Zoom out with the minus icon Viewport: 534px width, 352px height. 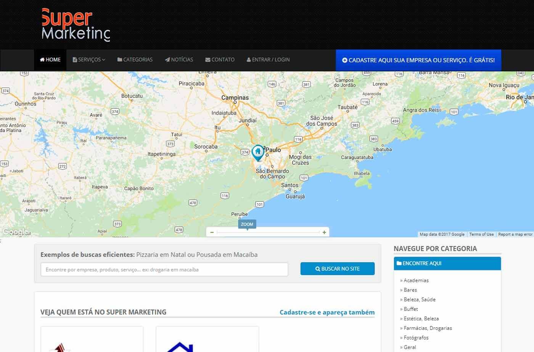click(x=212, y=232)
